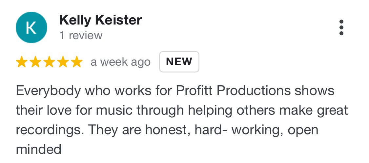
Task: Click the second yellow rating star
Action: pos(35,62)
